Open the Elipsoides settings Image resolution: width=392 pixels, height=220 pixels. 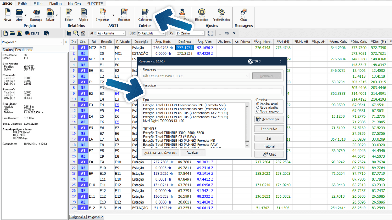pos(202,15)
